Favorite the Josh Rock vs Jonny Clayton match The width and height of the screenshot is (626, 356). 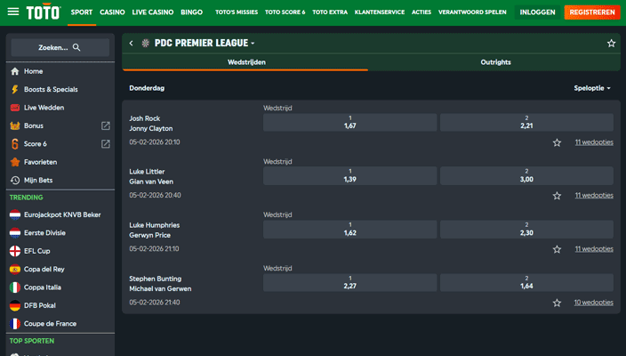tap(557, 142)
